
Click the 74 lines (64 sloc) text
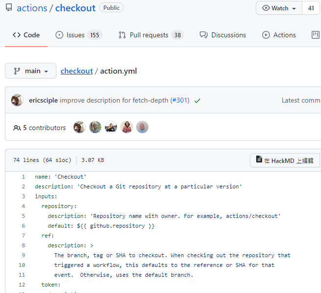(x=42, y=160)
